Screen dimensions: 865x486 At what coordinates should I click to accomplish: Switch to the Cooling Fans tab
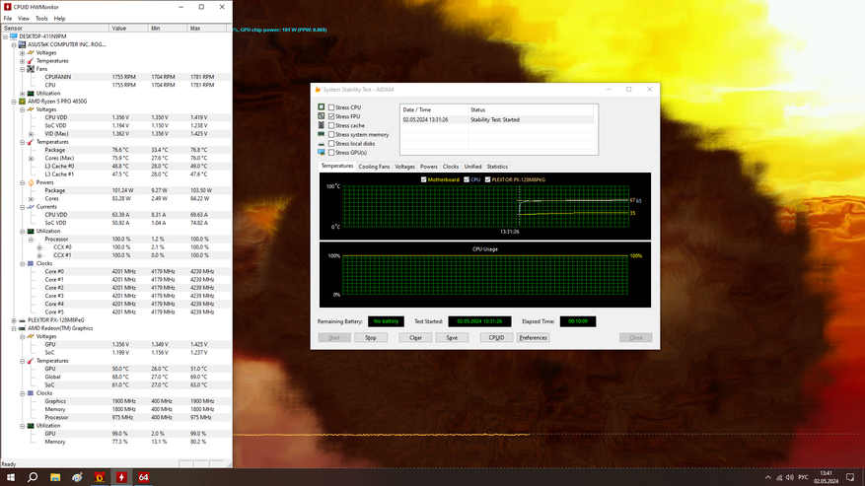[x=374, y=167]
